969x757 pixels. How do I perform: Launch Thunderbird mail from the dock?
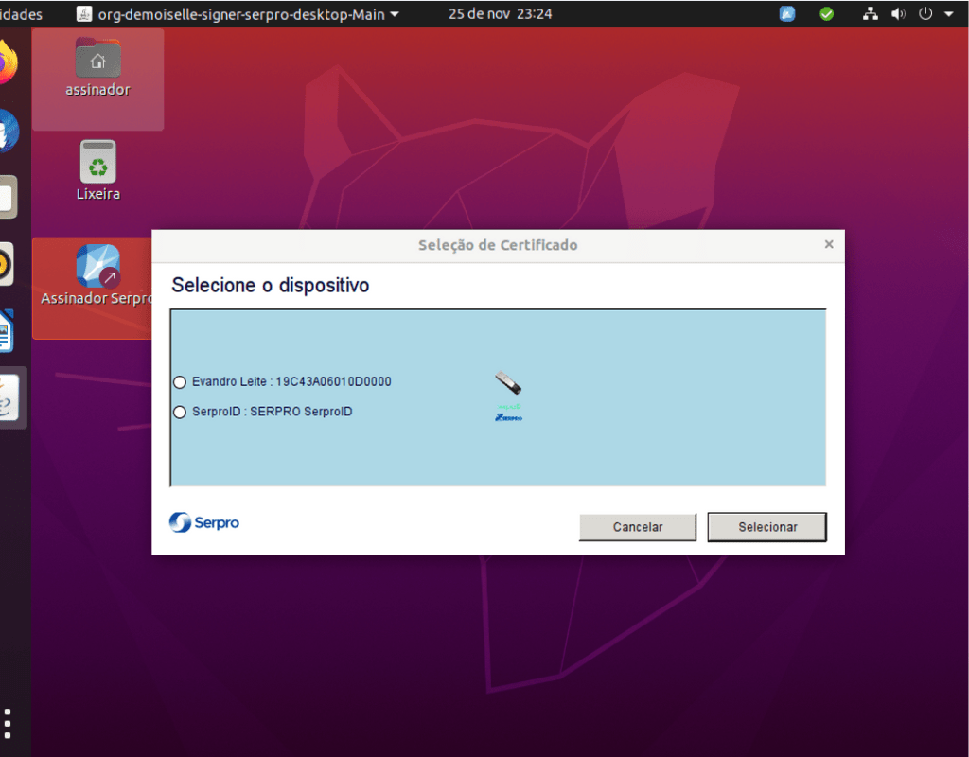[9, 131]
